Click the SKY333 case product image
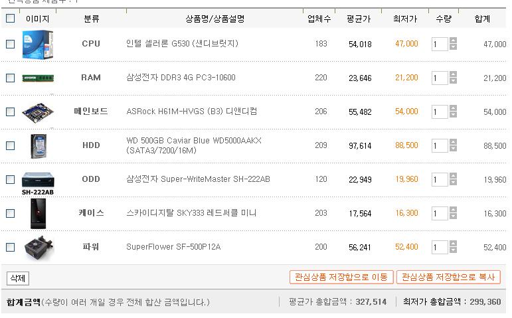Image resolution: width=512 pixels, height=318 pixels. [x=39, y=214]
